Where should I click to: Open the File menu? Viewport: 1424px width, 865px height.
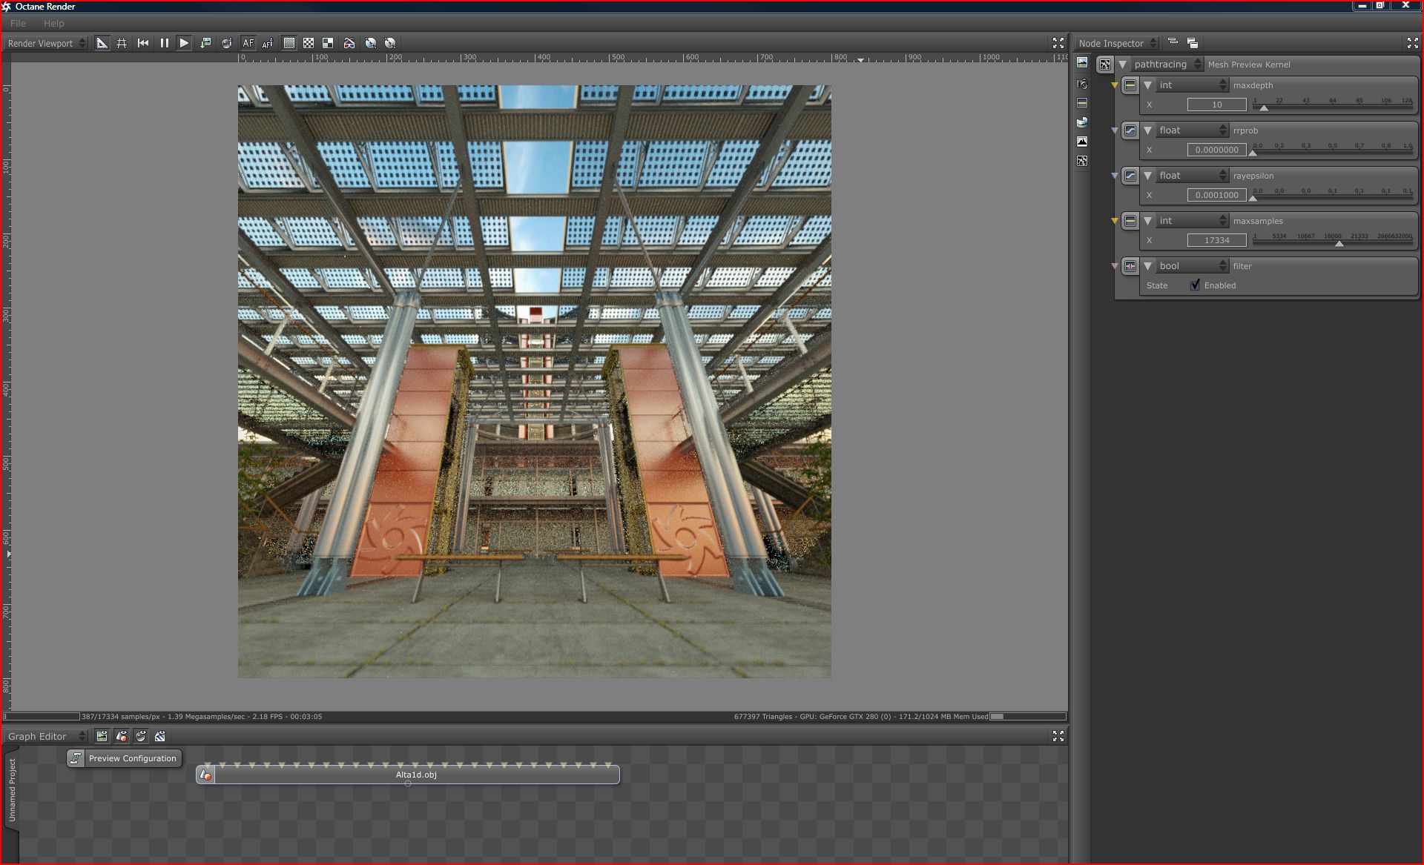pyautogui.click(x=18, y=23)
